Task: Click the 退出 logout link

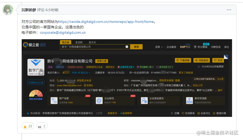Action: click(226, 47)
